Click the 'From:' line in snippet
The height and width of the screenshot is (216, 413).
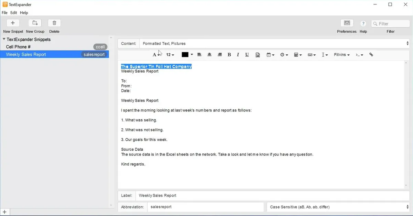(126, 86)
